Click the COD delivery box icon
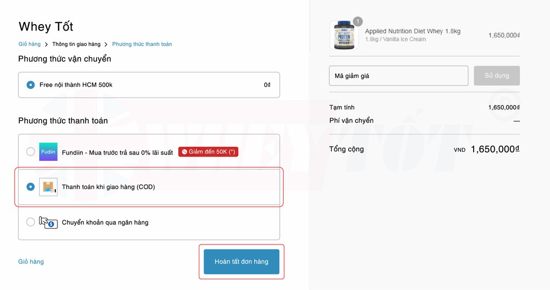 tap(48, 187)
